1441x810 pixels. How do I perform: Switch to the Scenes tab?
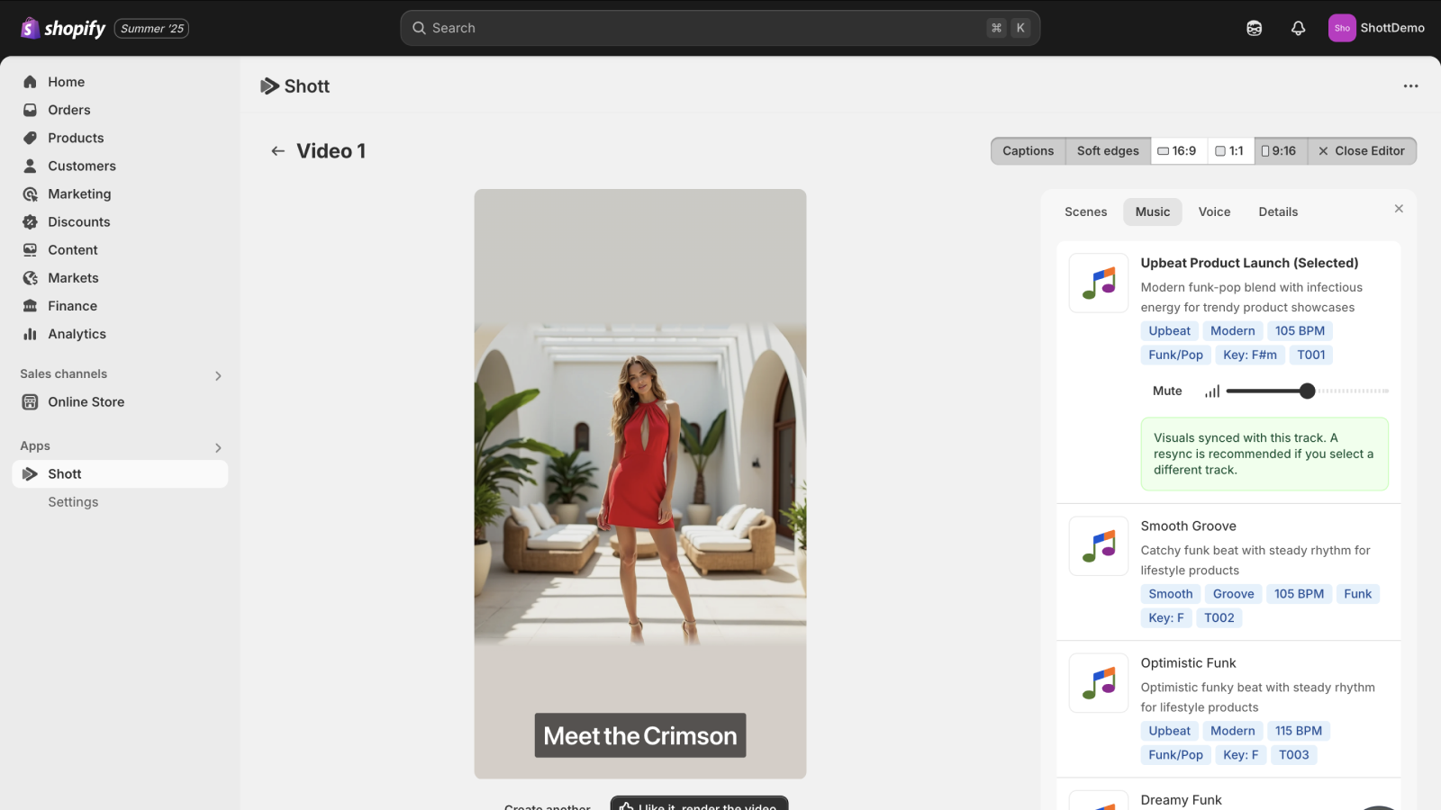pyautogui.click(x=1085, y=211)
